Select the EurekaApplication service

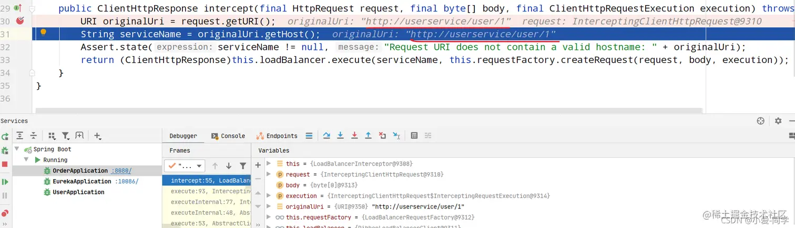click(81, 181)
